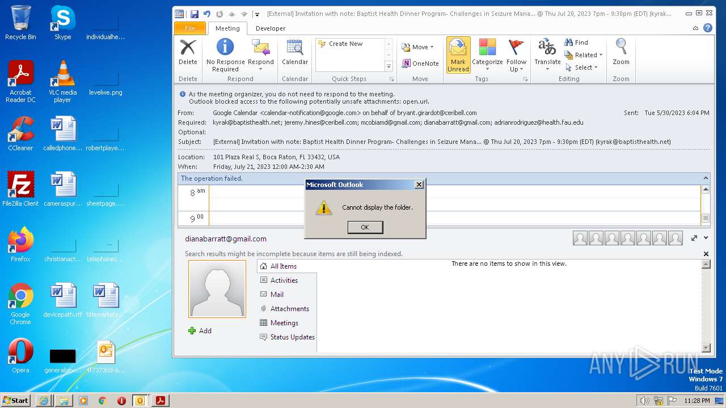This screenshot has width=726, height=408.
Task: Click dianabarratt@gmail.com contact photo
Action: 217,289
